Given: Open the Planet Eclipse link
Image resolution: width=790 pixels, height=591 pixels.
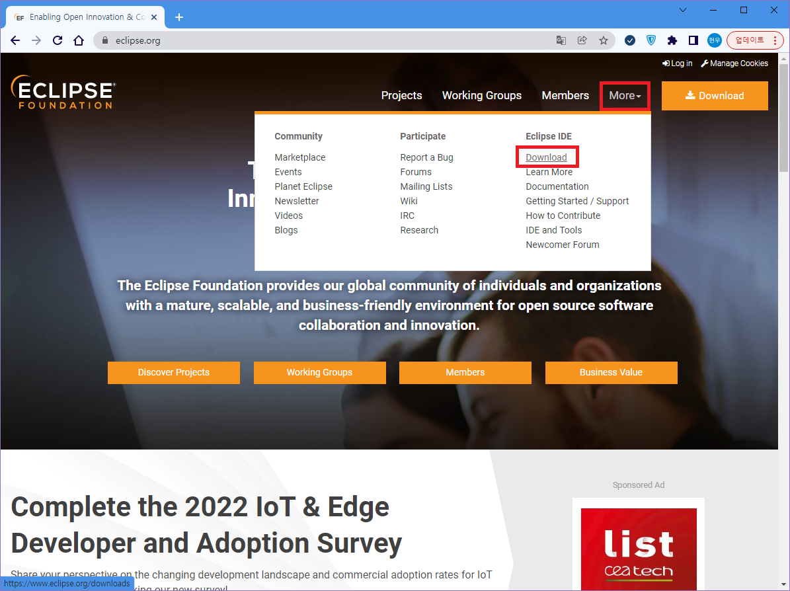Looking at the screenshot, I should (303, 186).
